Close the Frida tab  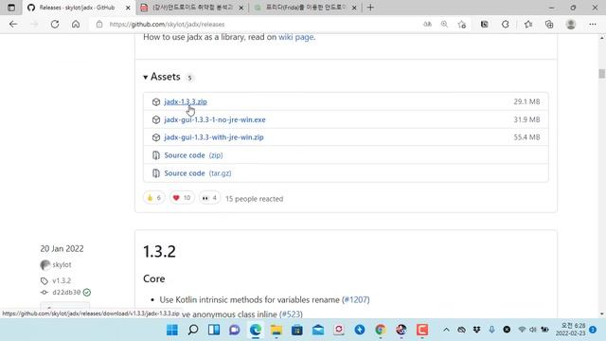tap(354, 8)
